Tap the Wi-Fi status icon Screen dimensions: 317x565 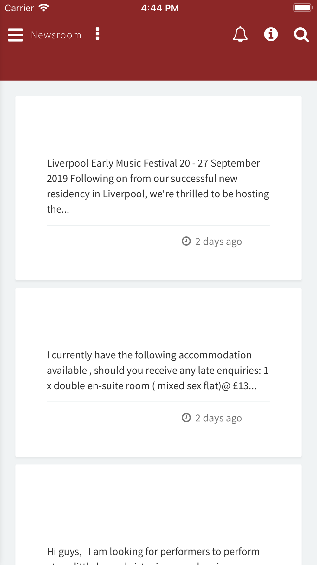pos(43,8)
